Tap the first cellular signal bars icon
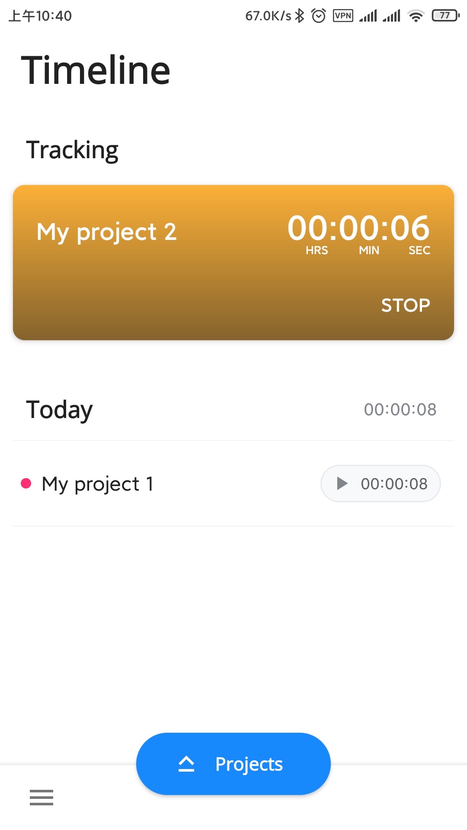Screen dimensions: 467x830 [368, 16]
